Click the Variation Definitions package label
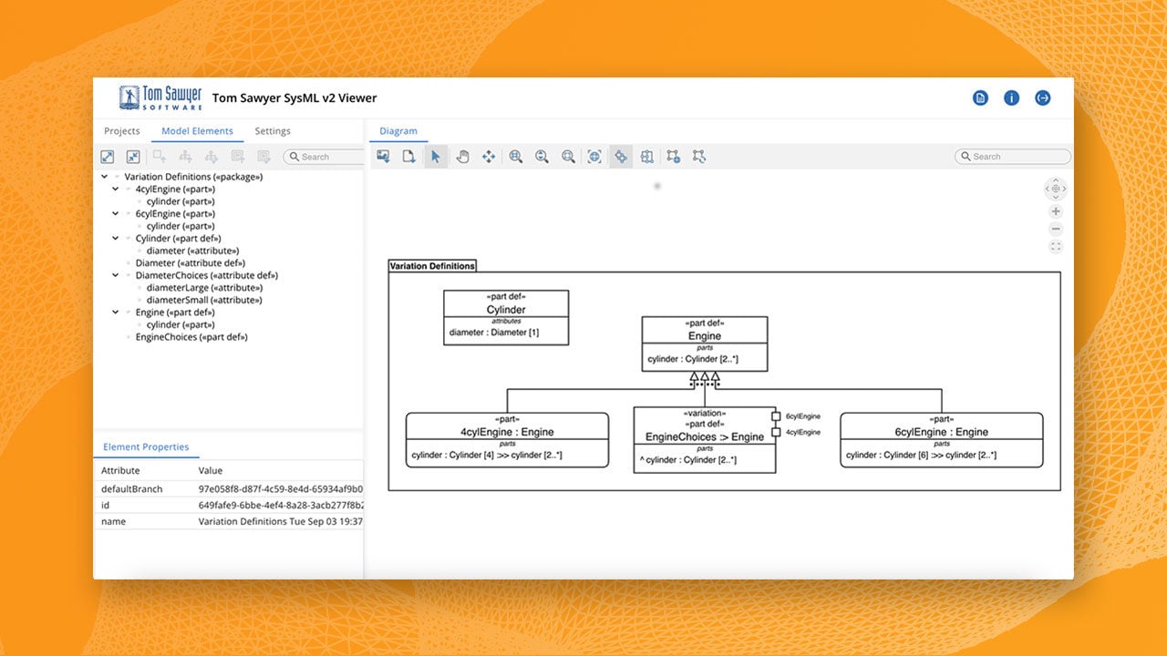This screenshot has height=656, width=1167. (432, 266)
